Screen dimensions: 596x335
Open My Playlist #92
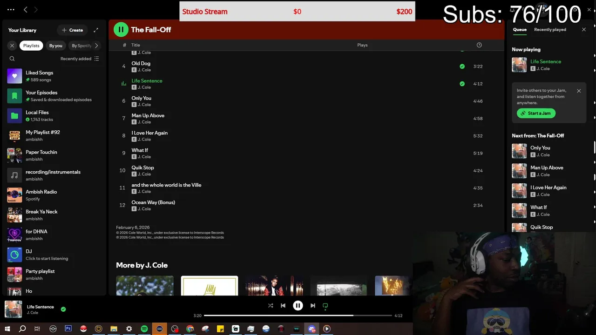click(x=54, y=135)
